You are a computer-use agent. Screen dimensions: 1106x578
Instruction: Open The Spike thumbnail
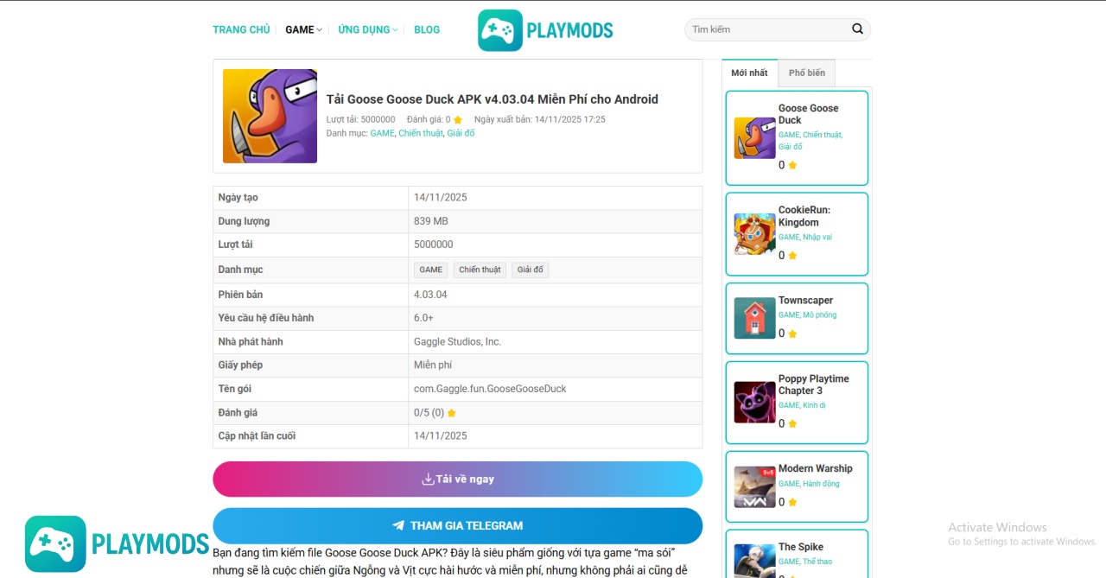(x=754, y=560)
